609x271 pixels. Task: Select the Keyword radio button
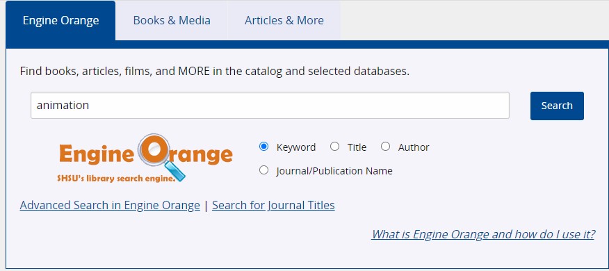[263, 147]
